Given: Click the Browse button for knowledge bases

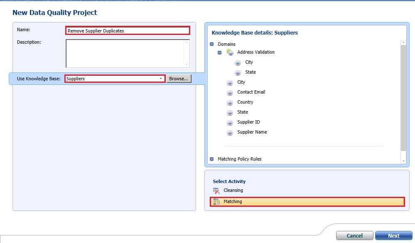Looking at the screenshot, I should (179, 78).
